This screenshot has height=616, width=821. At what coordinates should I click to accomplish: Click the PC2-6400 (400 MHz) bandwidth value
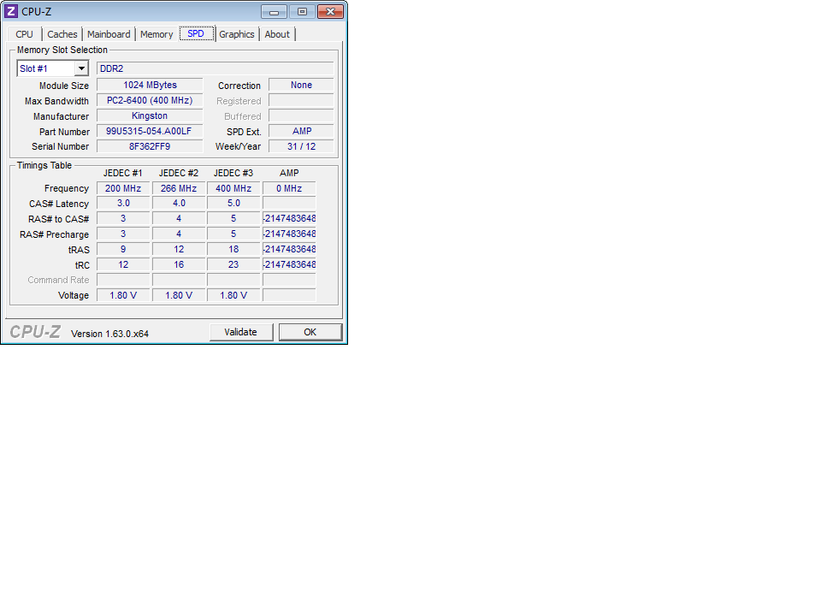(x=150, y=100)
